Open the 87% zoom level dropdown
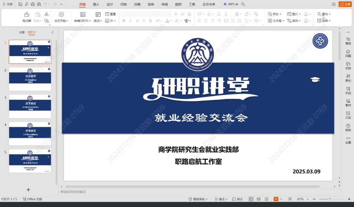The height and width of the screenshot is (207, 354). (x=302, y=199)
